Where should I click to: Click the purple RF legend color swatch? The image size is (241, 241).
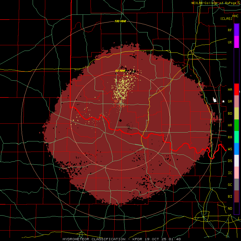(x=236, y=30)
